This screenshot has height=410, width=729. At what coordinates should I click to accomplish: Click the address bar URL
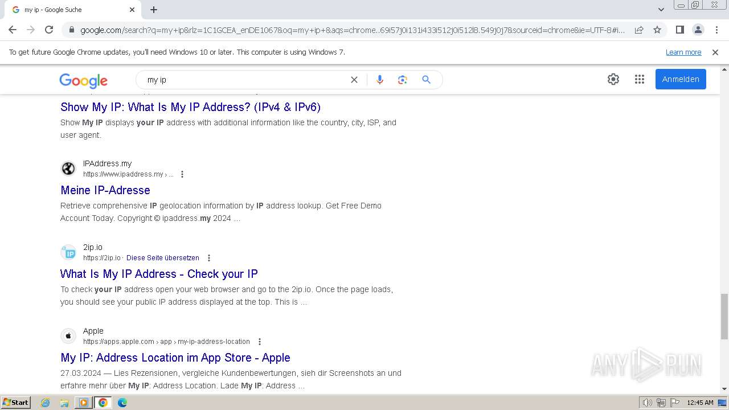click(x=352, y=30)
